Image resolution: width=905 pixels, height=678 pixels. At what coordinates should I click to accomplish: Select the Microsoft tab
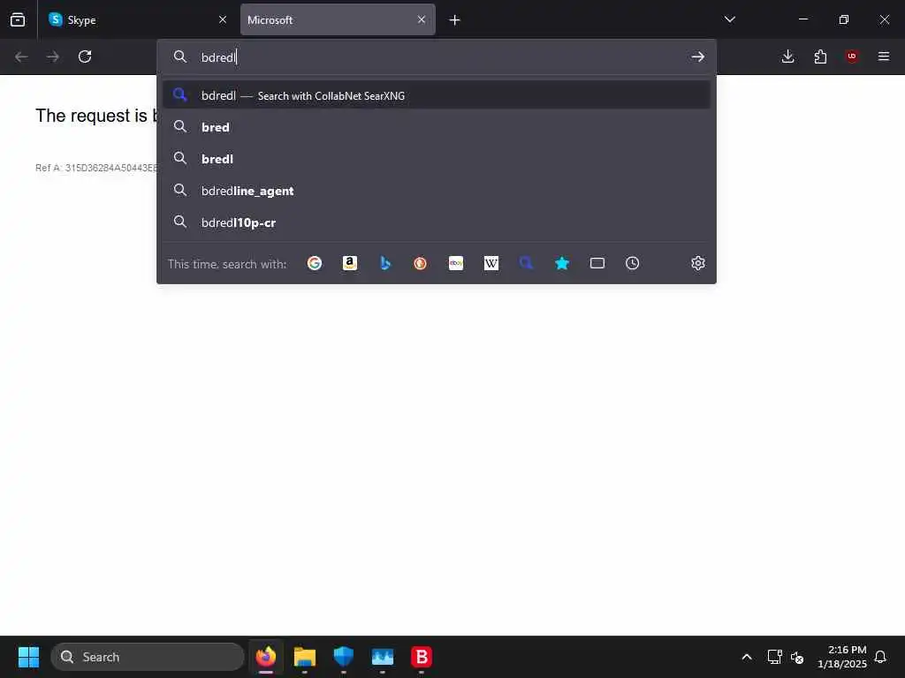(338, 19)
